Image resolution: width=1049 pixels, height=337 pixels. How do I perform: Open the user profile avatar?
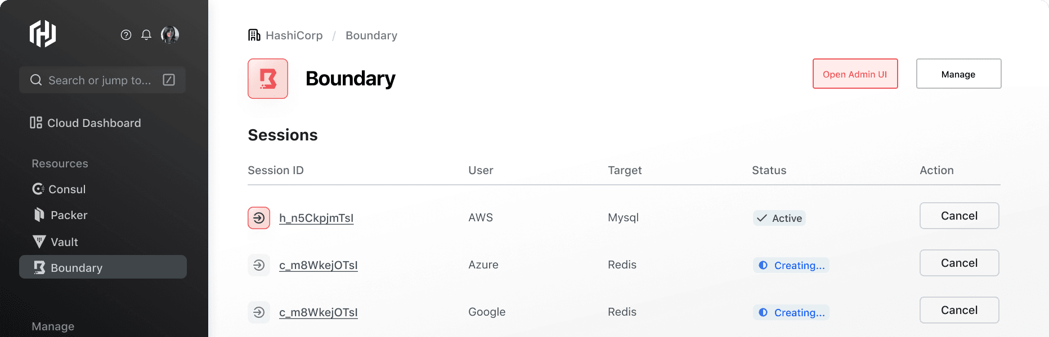(170, 35)
